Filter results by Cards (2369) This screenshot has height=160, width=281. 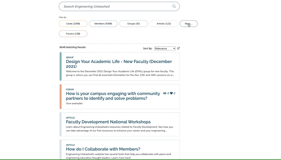pos(73,24)
